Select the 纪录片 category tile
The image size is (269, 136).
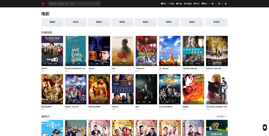click(x=192, y=22)
